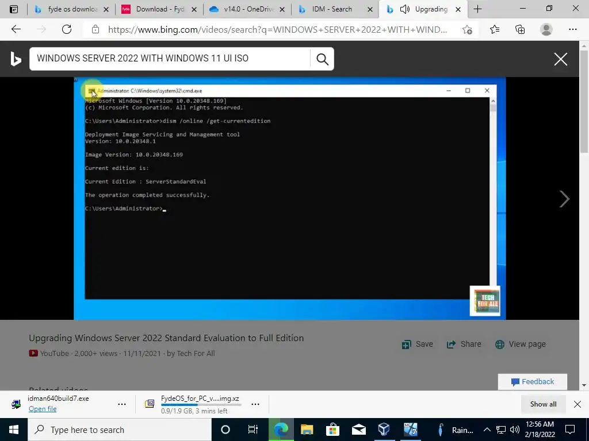
Task: Open the Edge profile avatar
Action: 546,29
